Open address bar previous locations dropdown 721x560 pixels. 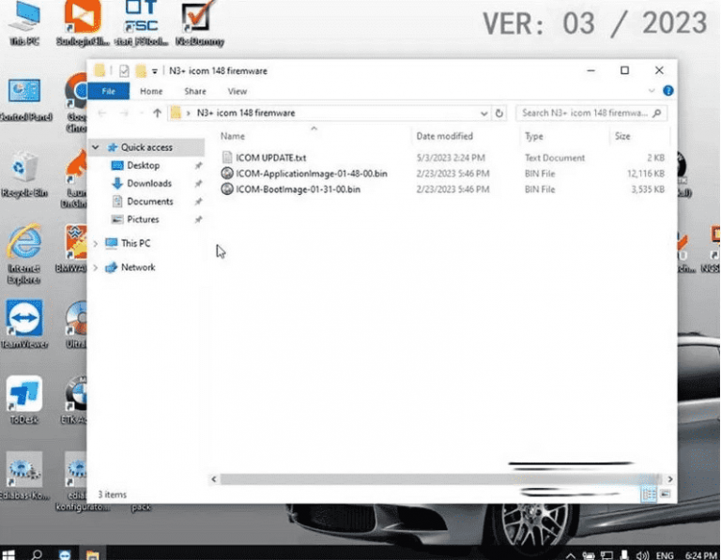click(483, 113)
